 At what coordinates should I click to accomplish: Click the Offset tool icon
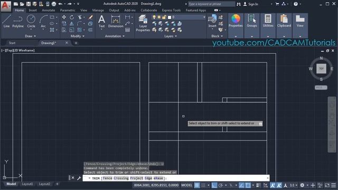pos(90,30)
